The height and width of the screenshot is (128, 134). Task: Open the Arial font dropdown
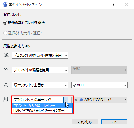100,85
